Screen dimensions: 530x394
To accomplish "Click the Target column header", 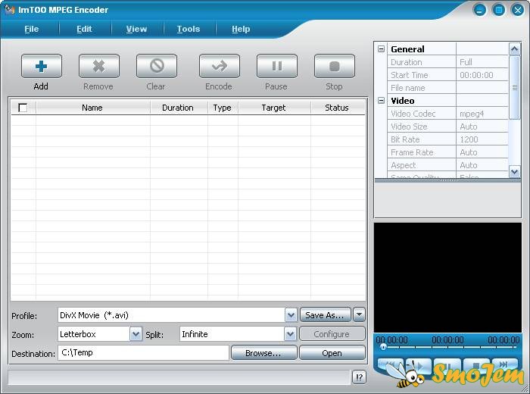I will [274, 108].
